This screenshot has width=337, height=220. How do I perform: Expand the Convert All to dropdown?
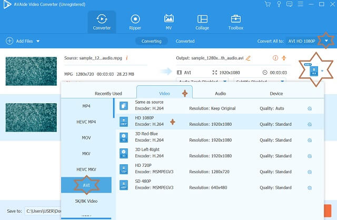pos(328,41)
